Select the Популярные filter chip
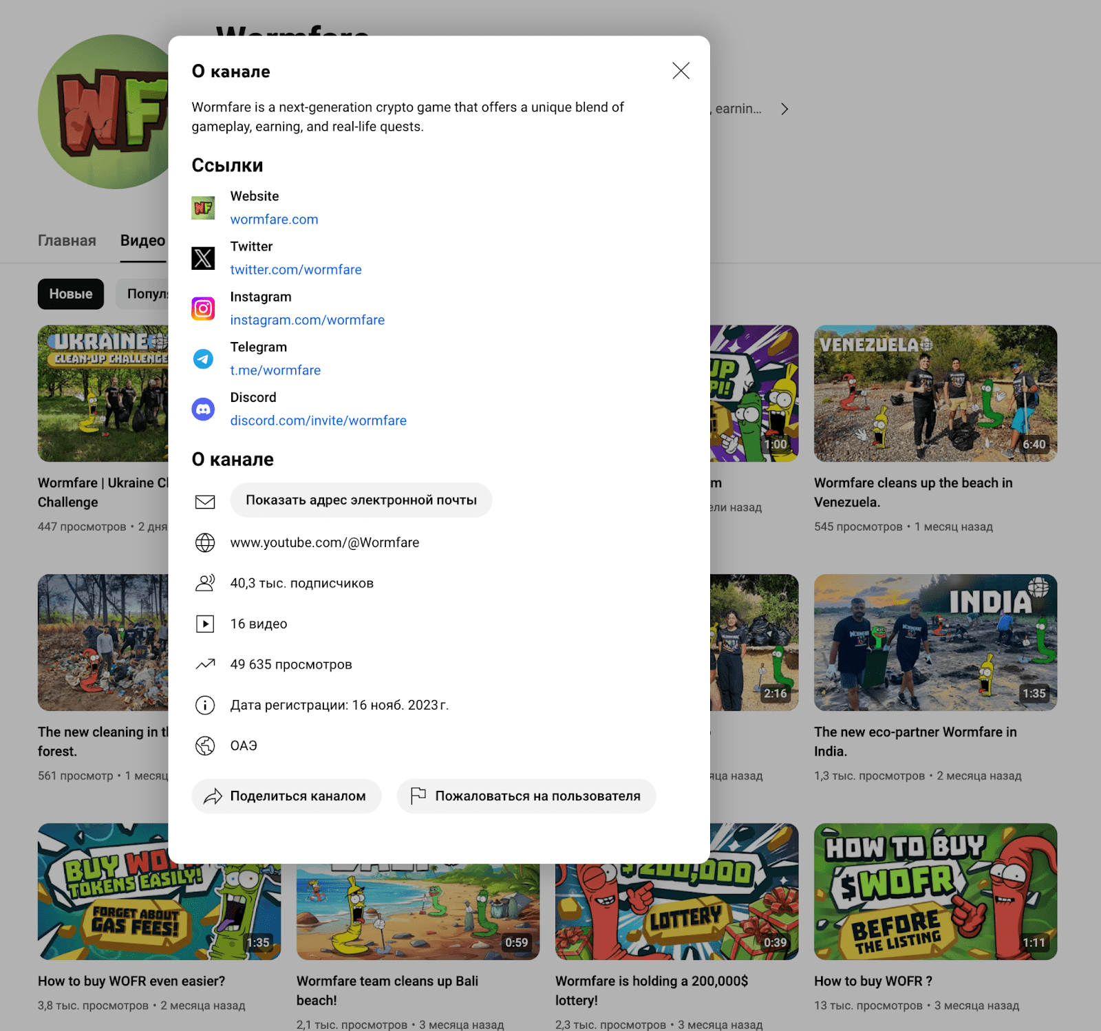 (x=143, y=294)
